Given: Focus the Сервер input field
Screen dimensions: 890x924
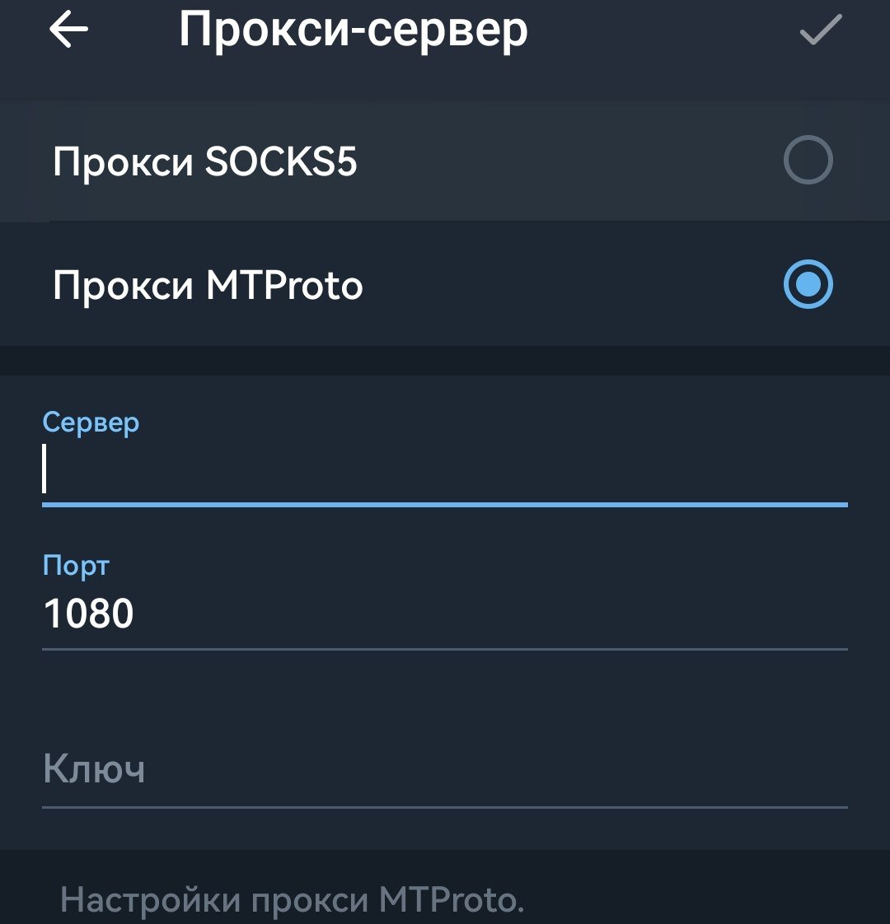Looking at the screenshot, I should pyautogui.click(x=445, y=469).
